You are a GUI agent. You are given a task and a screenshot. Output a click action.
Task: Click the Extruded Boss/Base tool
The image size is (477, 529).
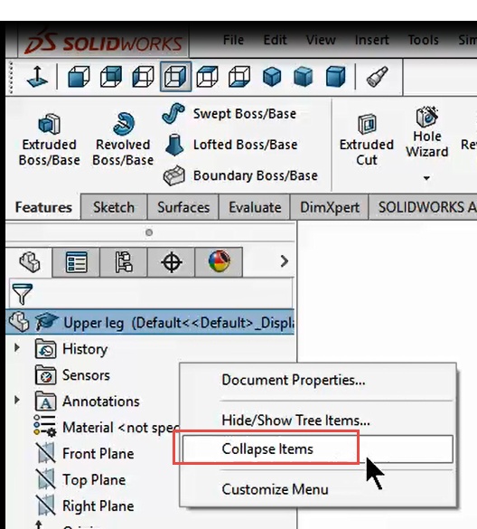[49, 140]
